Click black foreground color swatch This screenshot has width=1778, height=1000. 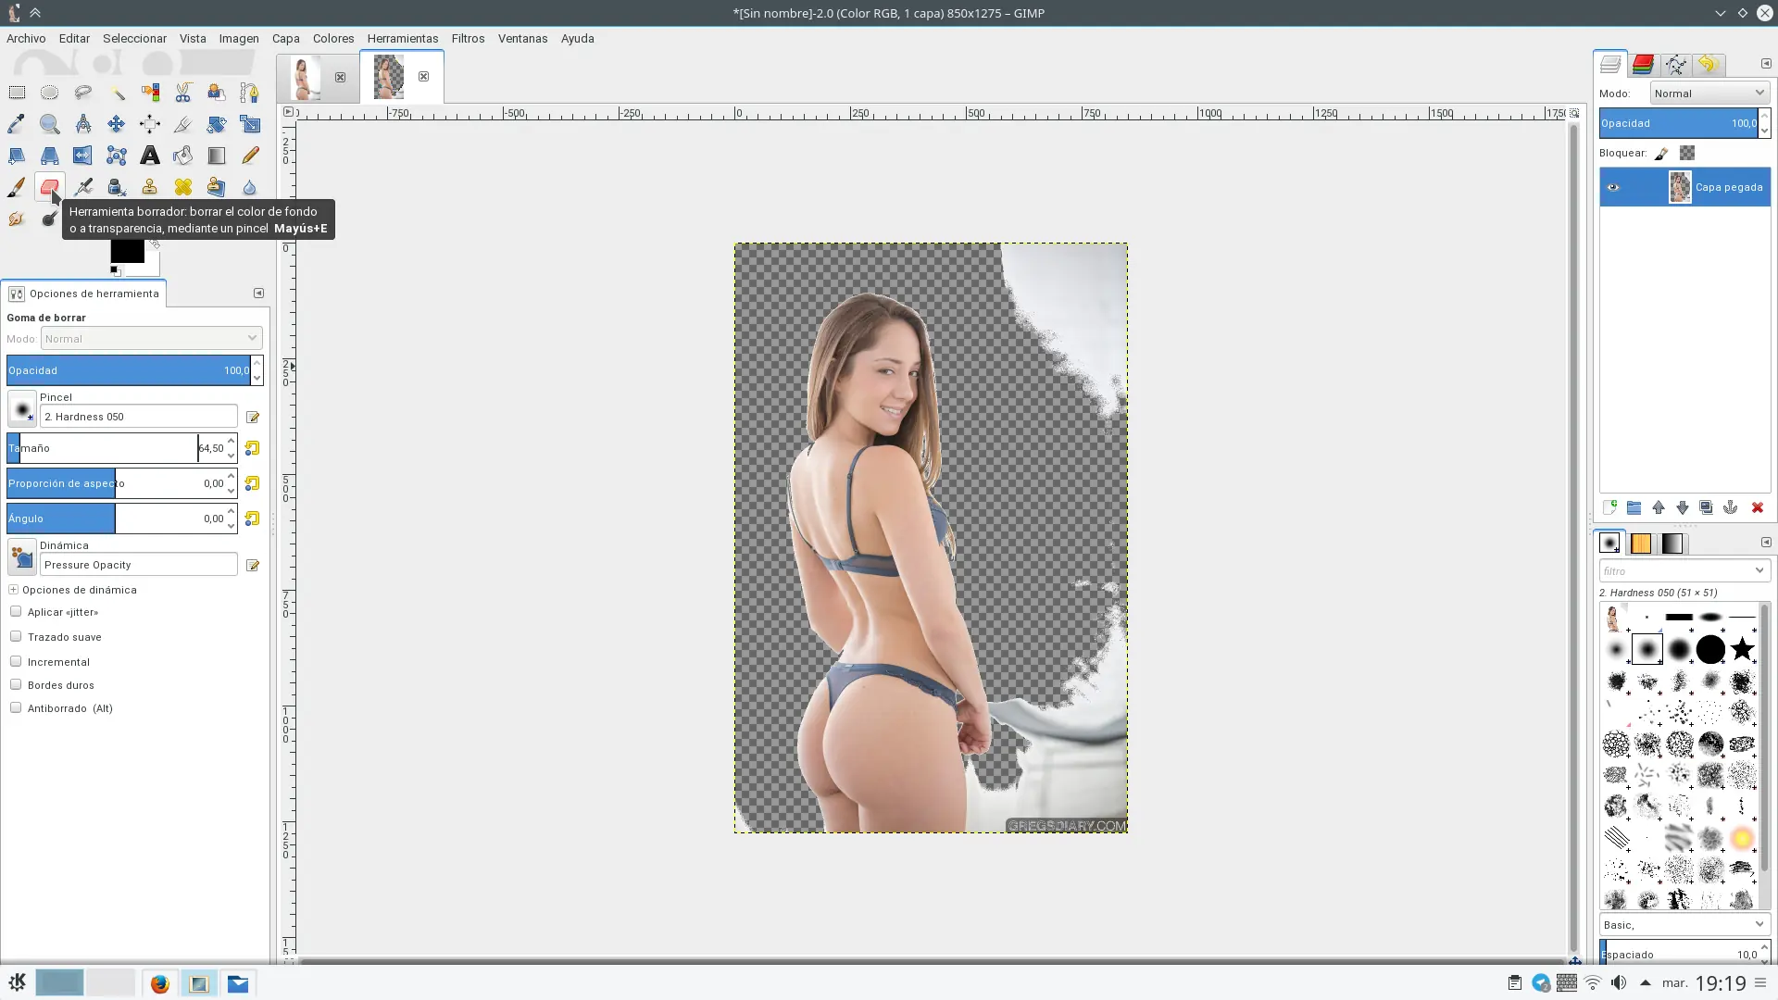[127, 251]
